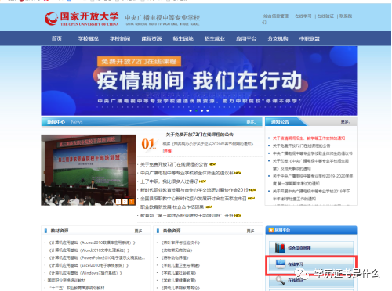
Task: Open 更多 link beside 教材资源
Action: pos(139,231)
